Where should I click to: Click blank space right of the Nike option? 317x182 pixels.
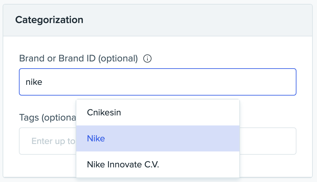(196, 138)
